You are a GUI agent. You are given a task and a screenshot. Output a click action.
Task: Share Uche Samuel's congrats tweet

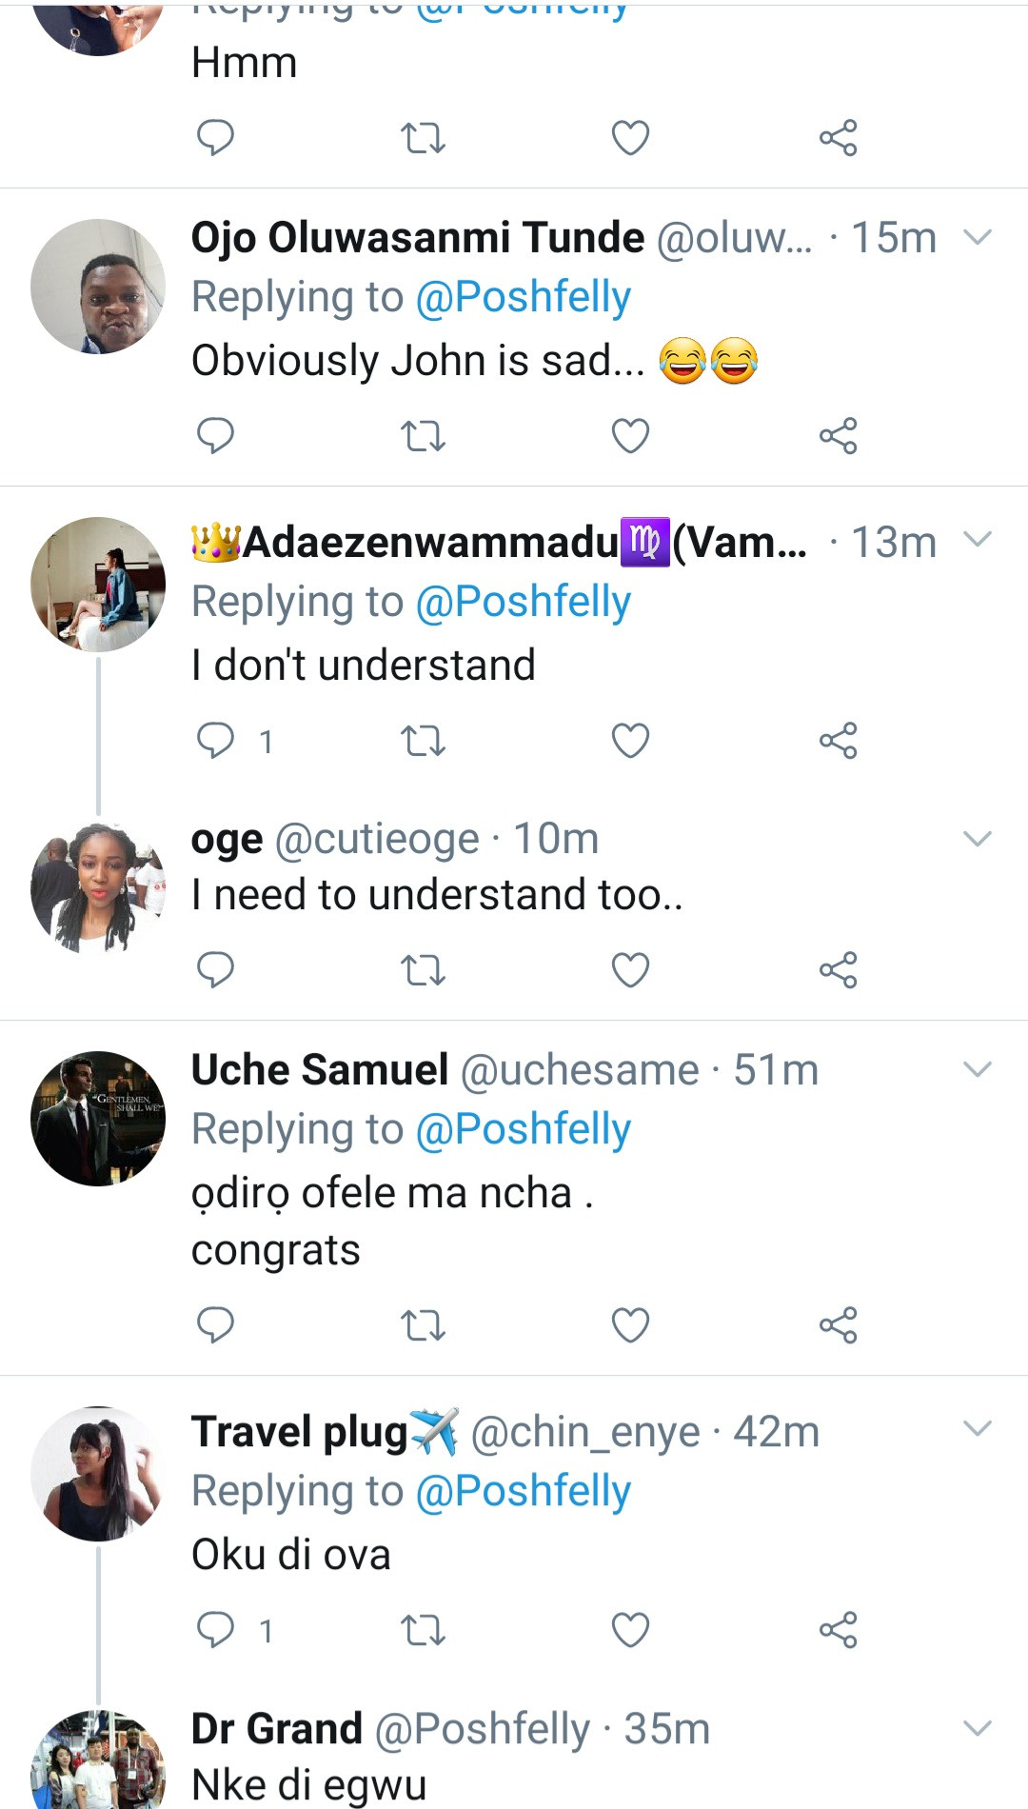click(x=838, y=1324)
